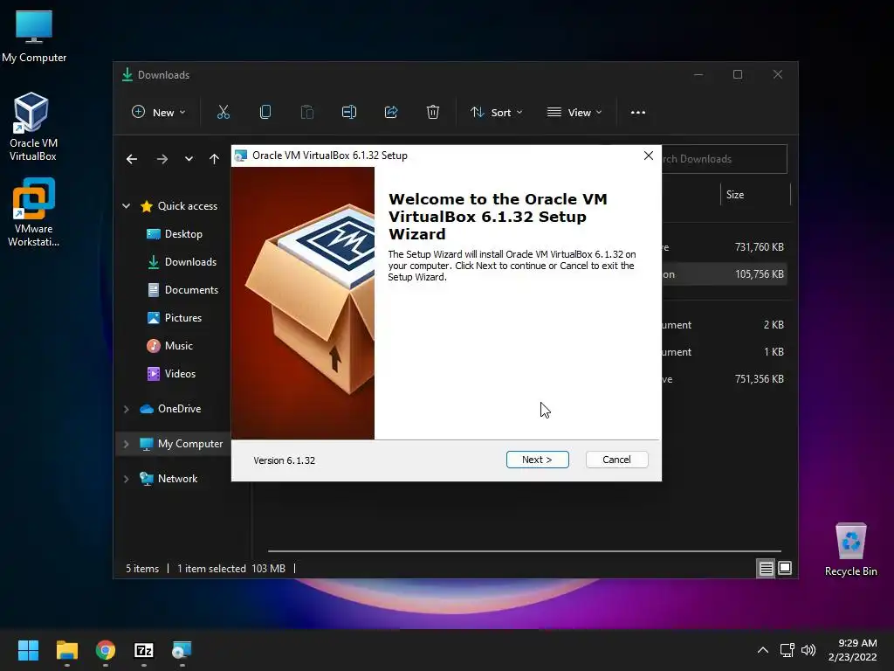Image resolution: width=894 pixels, height=671 pixels.
Task: Click the network tray icon
Action: coord(787,650)
